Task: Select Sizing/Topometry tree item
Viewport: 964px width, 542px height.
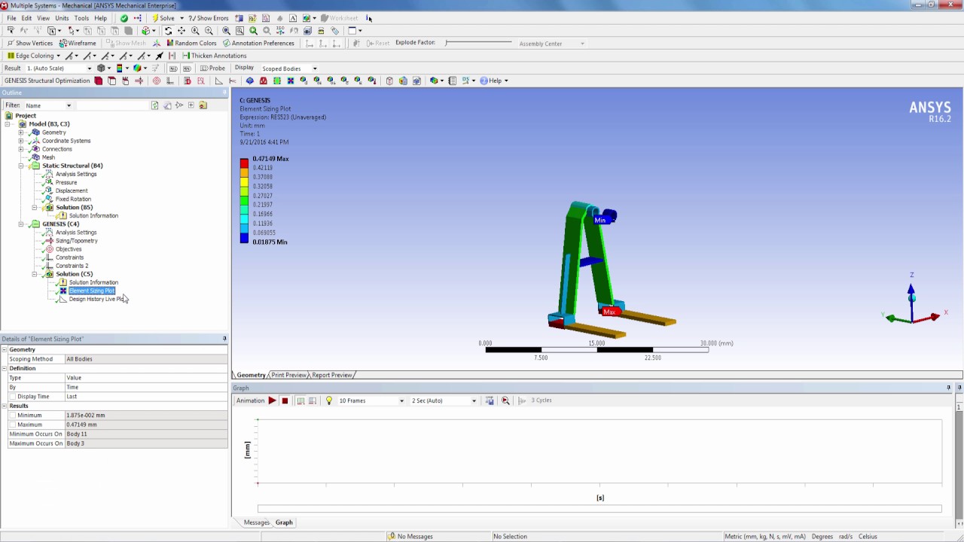Action: [76, 241]
